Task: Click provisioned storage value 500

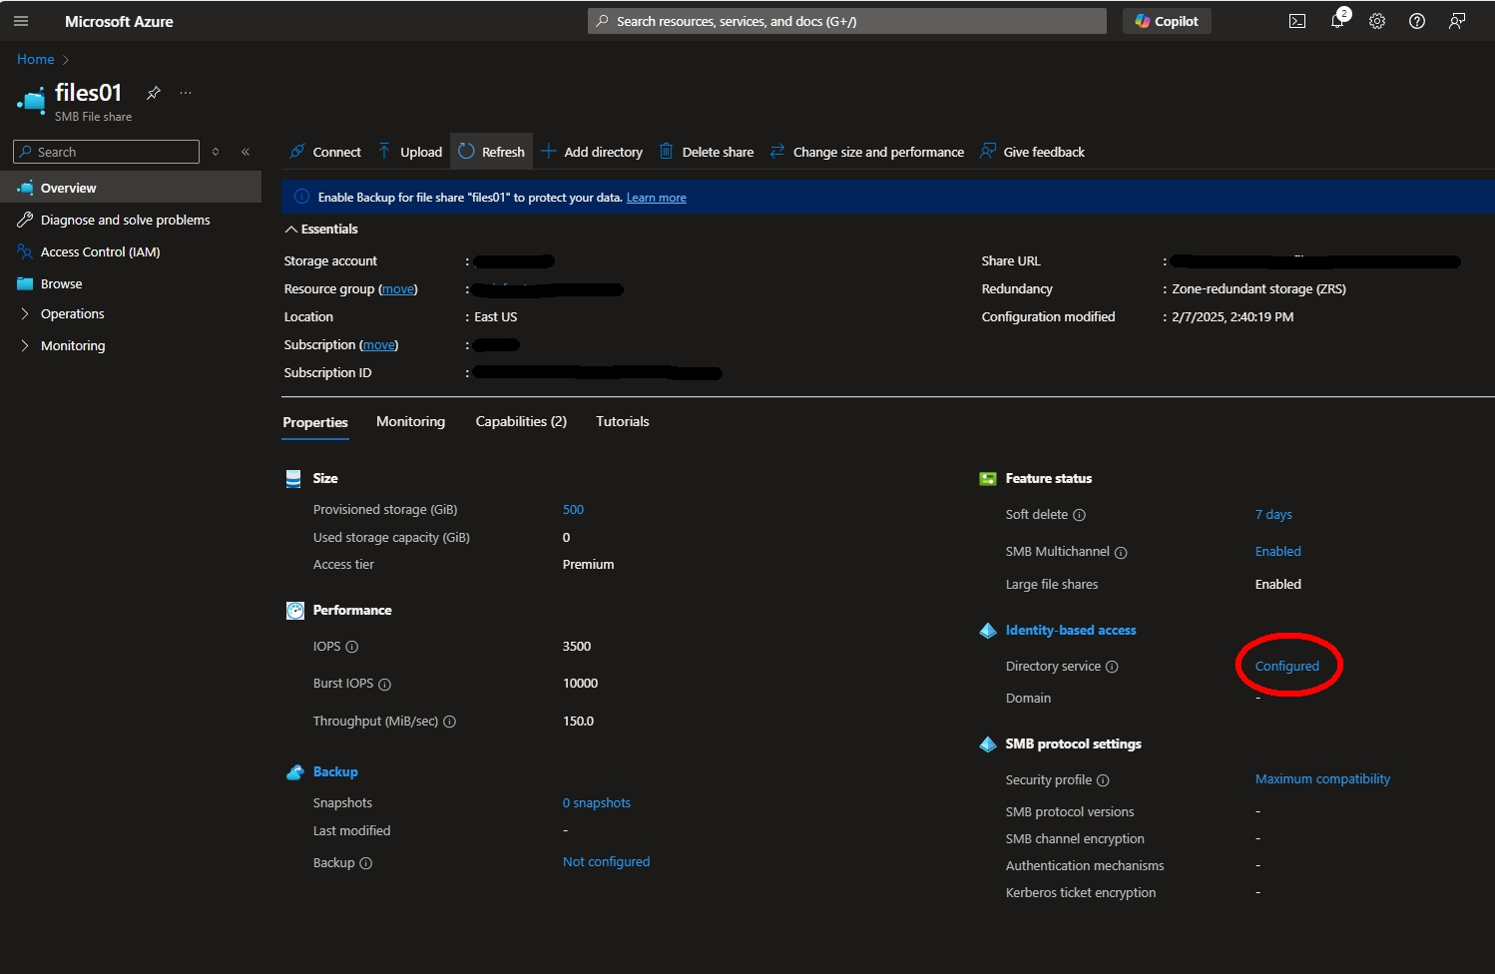Action: coord(573,510)
